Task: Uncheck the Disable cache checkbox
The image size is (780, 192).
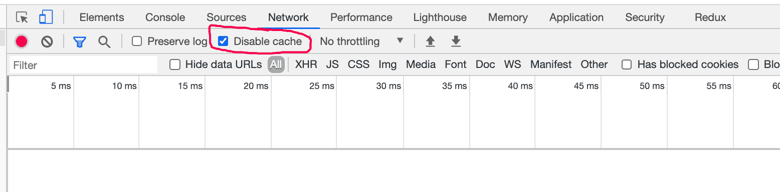Action: coord(223,41)
